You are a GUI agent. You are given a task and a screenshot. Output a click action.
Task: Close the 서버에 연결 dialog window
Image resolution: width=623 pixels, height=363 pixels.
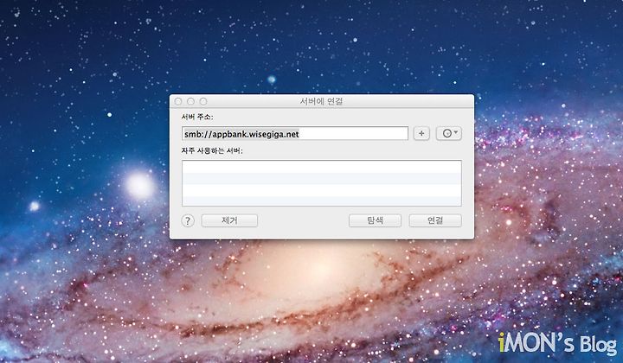pos(178,102)
